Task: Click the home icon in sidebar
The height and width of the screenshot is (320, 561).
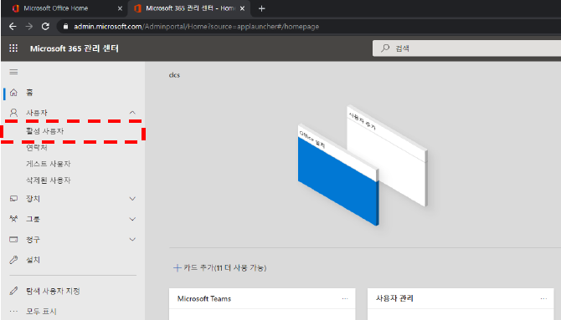Action: click(13, 93)
